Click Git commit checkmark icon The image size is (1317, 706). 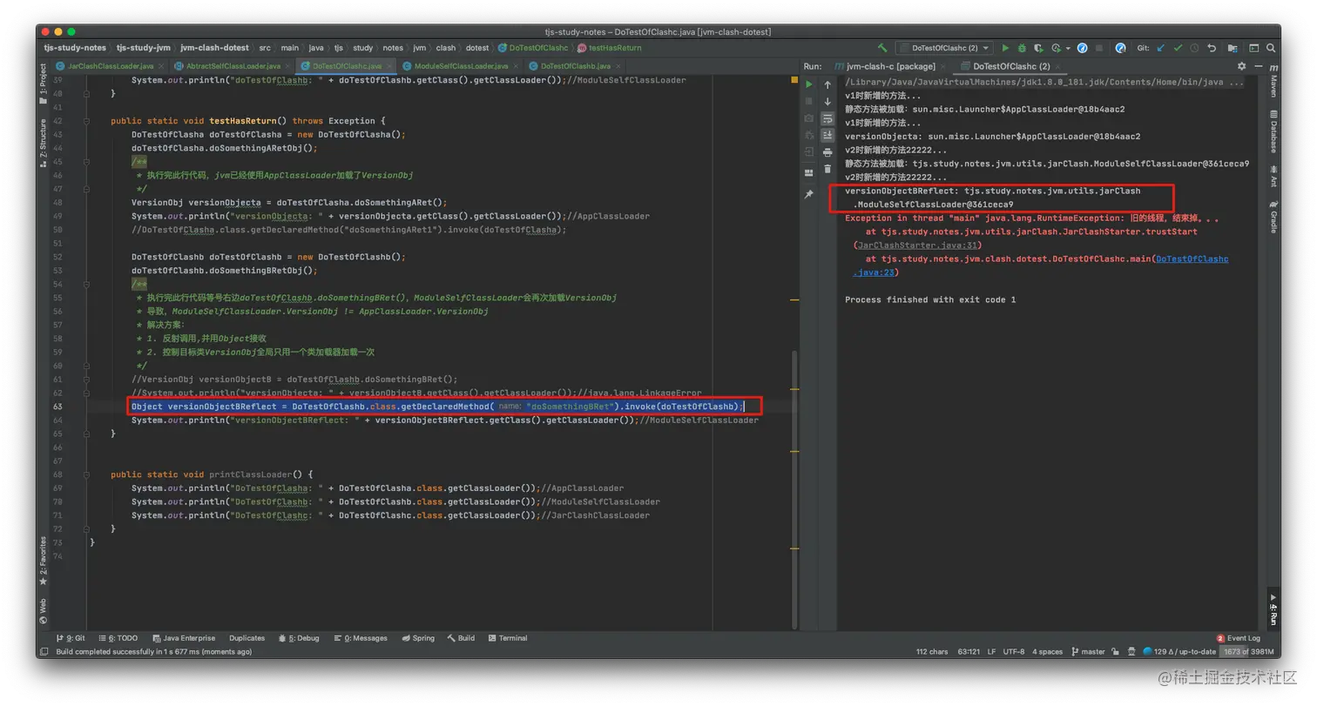pyautogui.click(x=1178, y=48)
